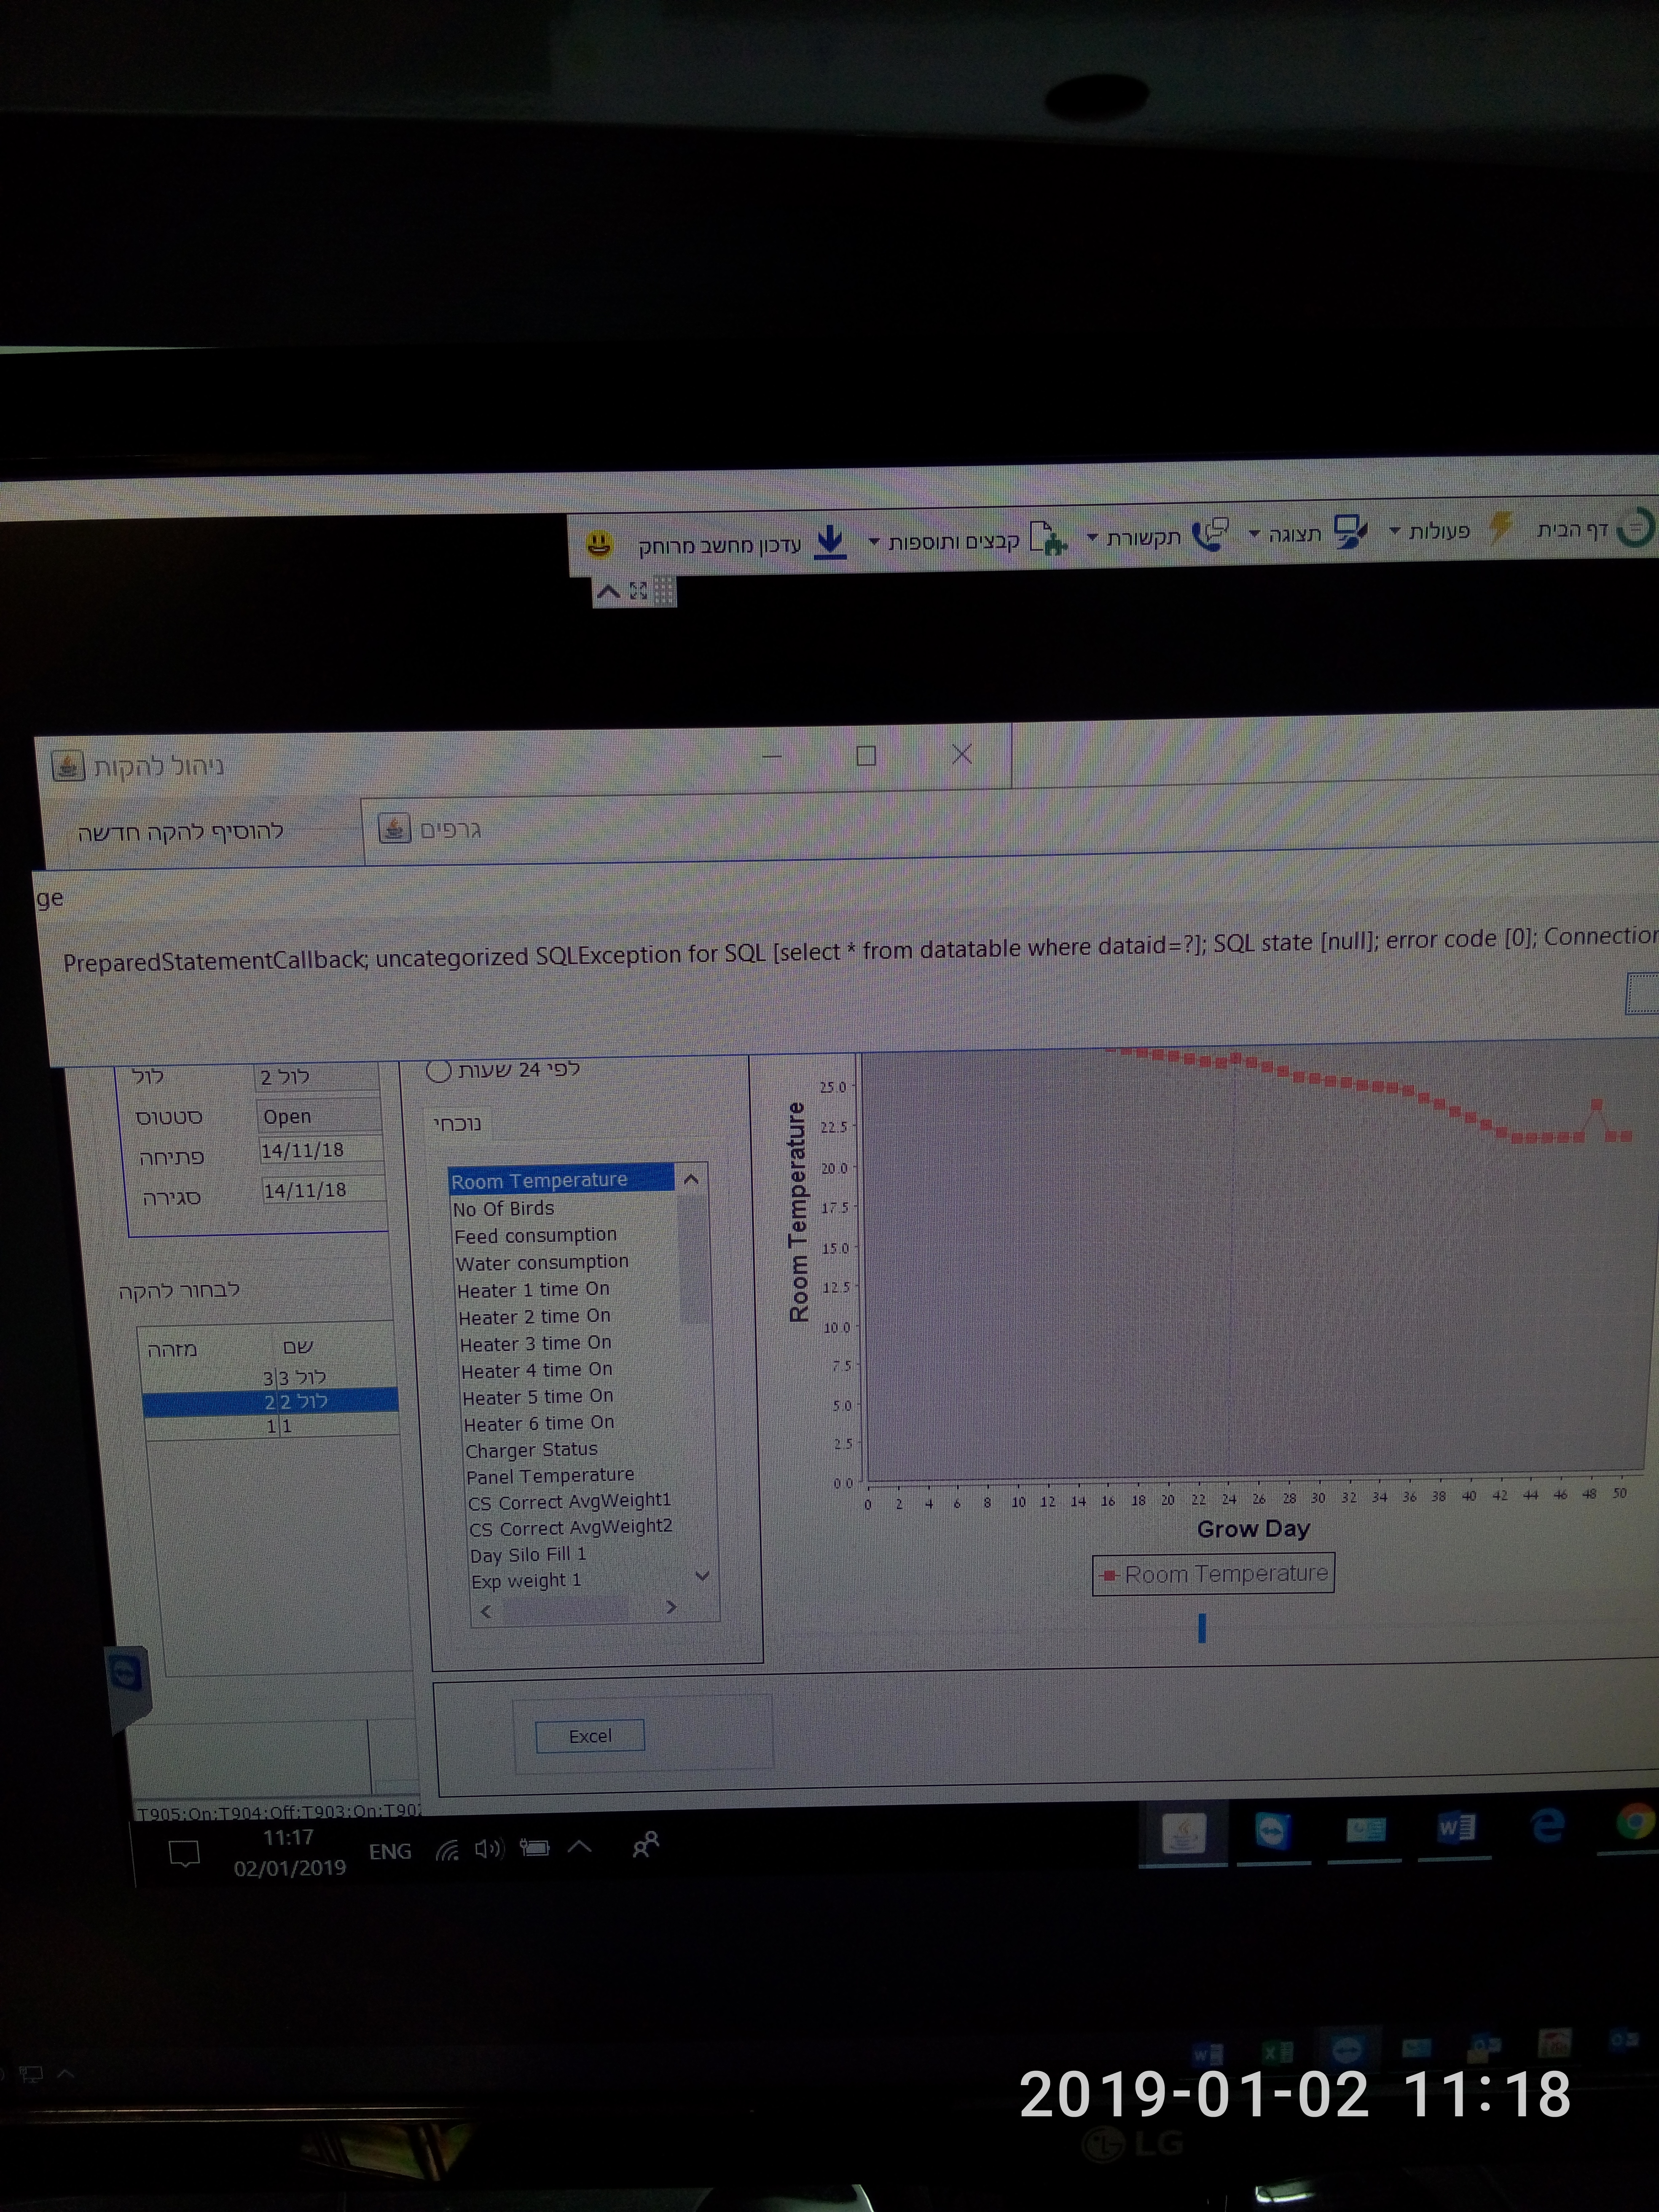Click the status field showing Open
The image size is (1659, 2212).
pyautogui.click(x=320, y=1116)
